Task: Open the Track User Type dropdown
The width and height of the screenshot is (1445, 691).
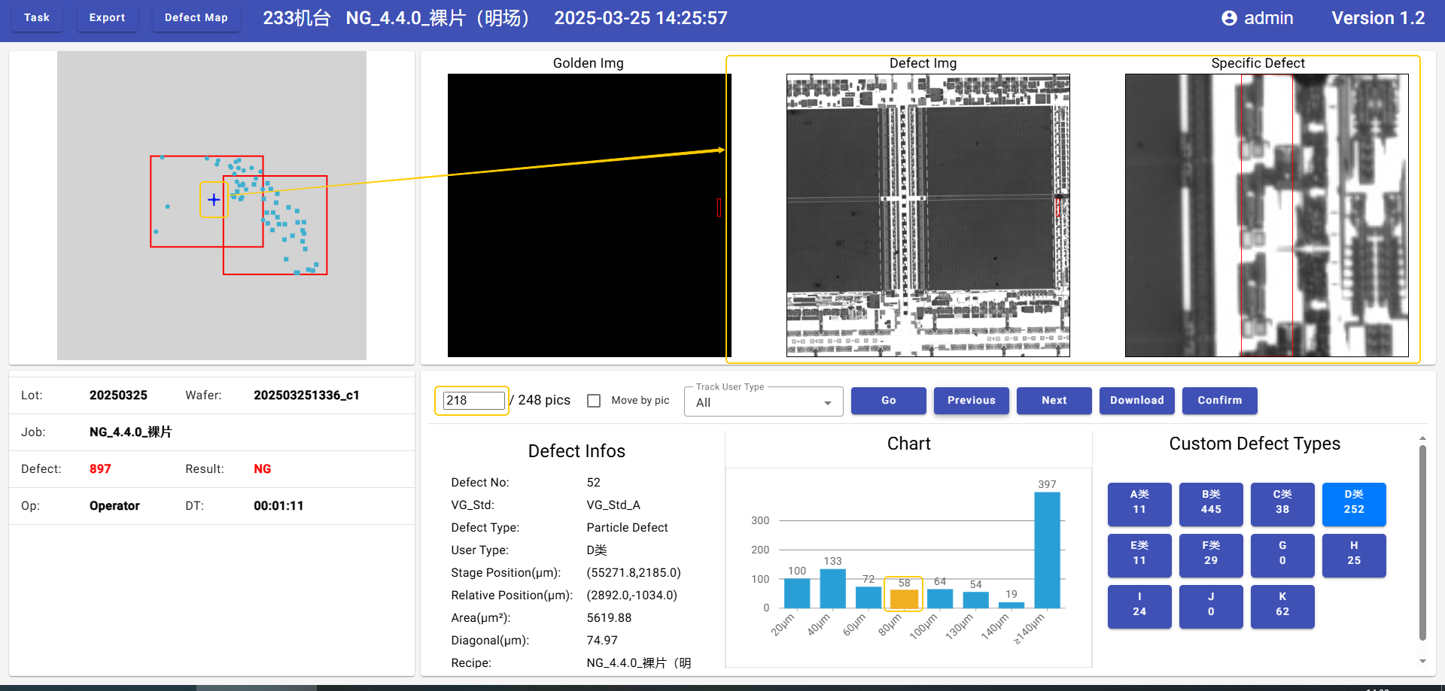Action: [762, 402]
